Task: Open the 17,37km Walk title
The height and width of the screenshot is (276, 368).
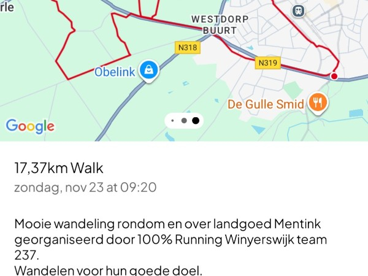Action: click(59, 168)
